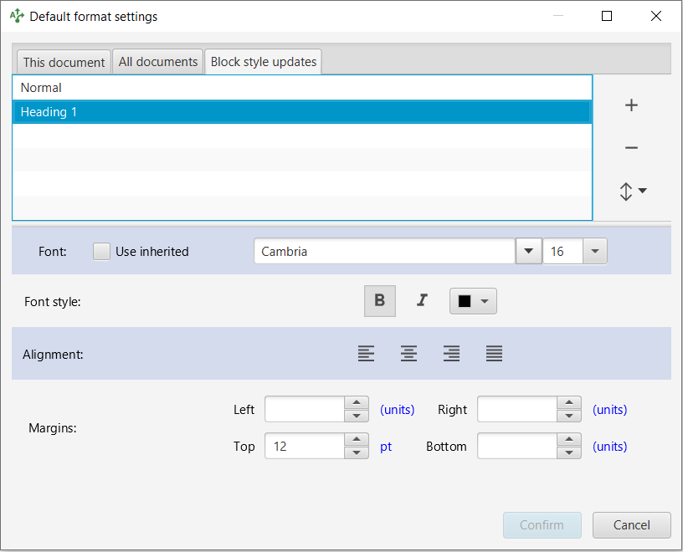Switch to the All documents tab
The height and width of the screenshot is (552, 683).
tap(158, 62)
